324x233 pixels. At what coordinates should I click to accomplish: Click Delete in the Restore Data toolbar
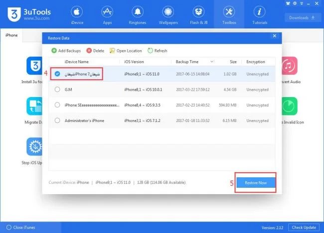point(95,51)
